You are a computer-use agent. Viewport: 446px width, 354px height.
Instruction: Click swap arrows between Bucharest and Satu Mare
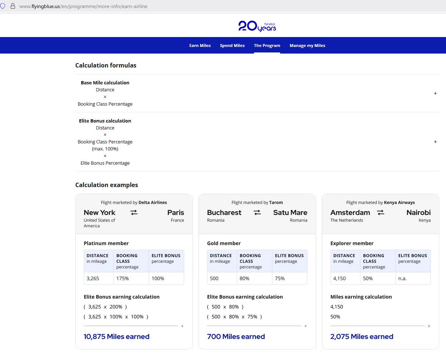(x=257, y=212)
